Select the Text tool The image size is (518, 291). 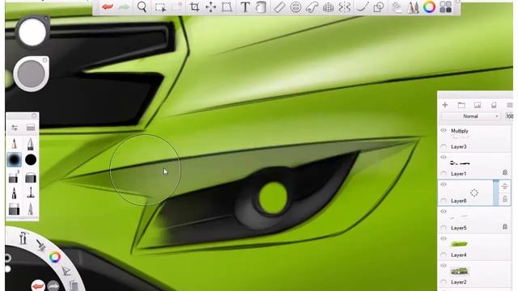[244, 7]
